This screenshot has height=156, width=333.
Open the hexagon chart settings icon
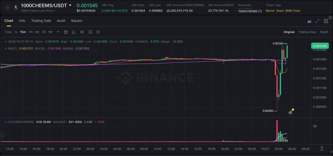98,32
